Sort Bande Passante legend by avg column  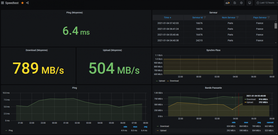point(259,122)
